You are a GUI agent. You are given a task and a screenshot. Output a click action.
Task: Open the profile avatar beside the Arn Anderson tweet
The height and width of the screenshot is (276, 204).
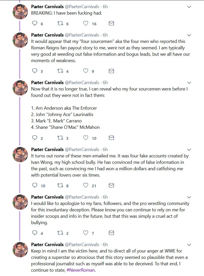pos(20,88)
